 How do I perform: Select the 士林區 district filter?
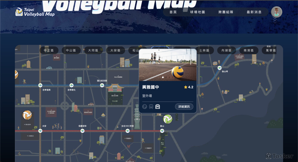(204, 50)
